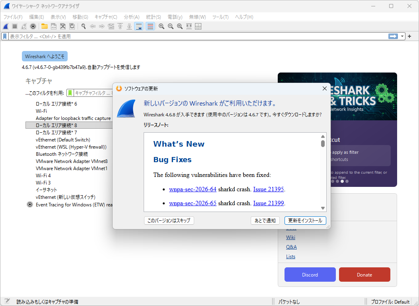Open capture options gear icon
Viewport: 419px width, 306px height.
click(x=33, y=26)
